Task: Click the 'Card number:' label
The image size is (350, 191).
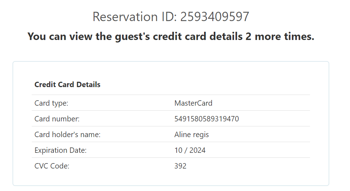Action: [x=57, y=119]
